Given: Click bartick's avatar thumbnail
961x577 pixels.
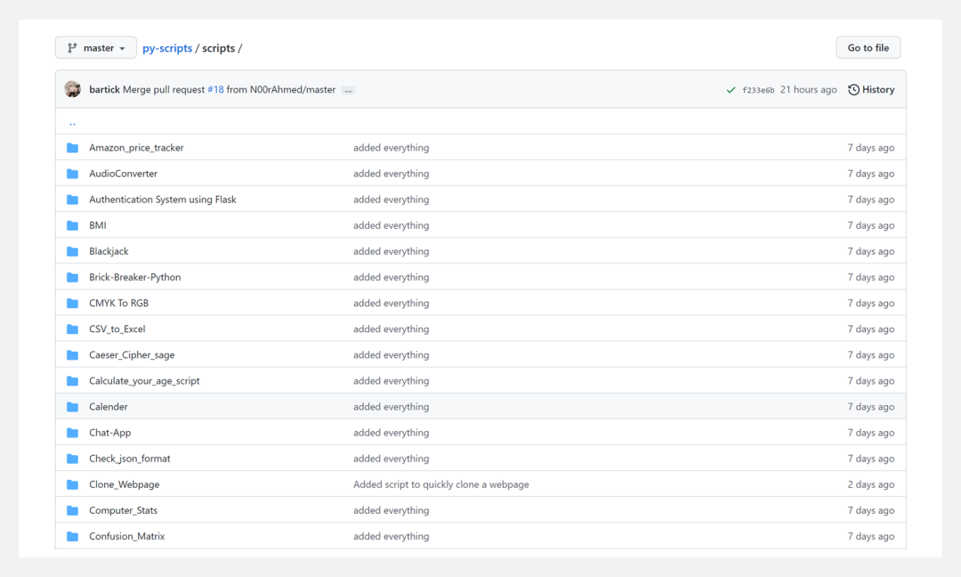Looking at the screenshot, I should pos(73,90).
